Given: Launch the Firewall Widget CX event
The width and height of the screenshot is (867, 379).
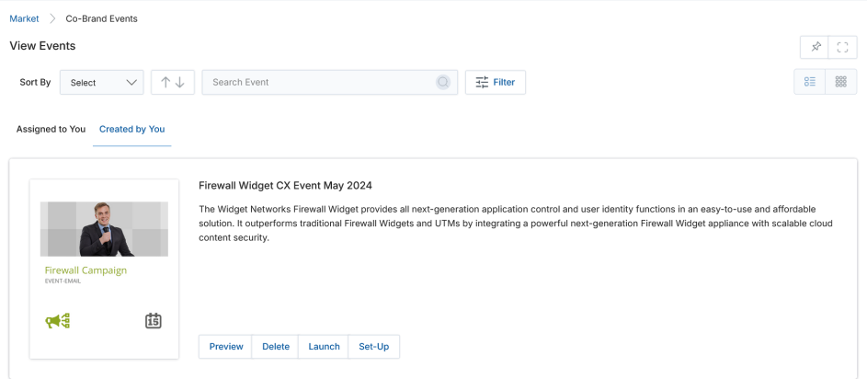Looking at the screenshot, I should coord(324,347).
